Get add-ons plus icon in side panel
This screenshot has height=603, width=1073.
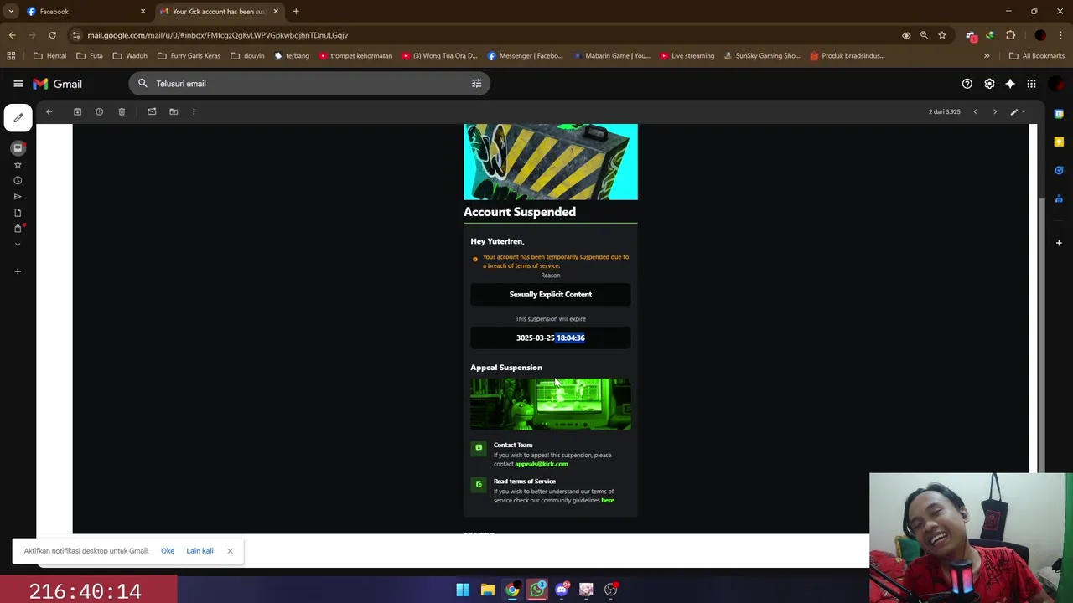1059,243
